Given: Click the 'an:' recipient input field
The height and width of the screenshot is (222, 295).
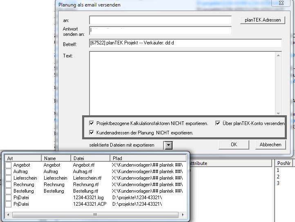Looking at the screenshot, I should click(x=160, y=20).
